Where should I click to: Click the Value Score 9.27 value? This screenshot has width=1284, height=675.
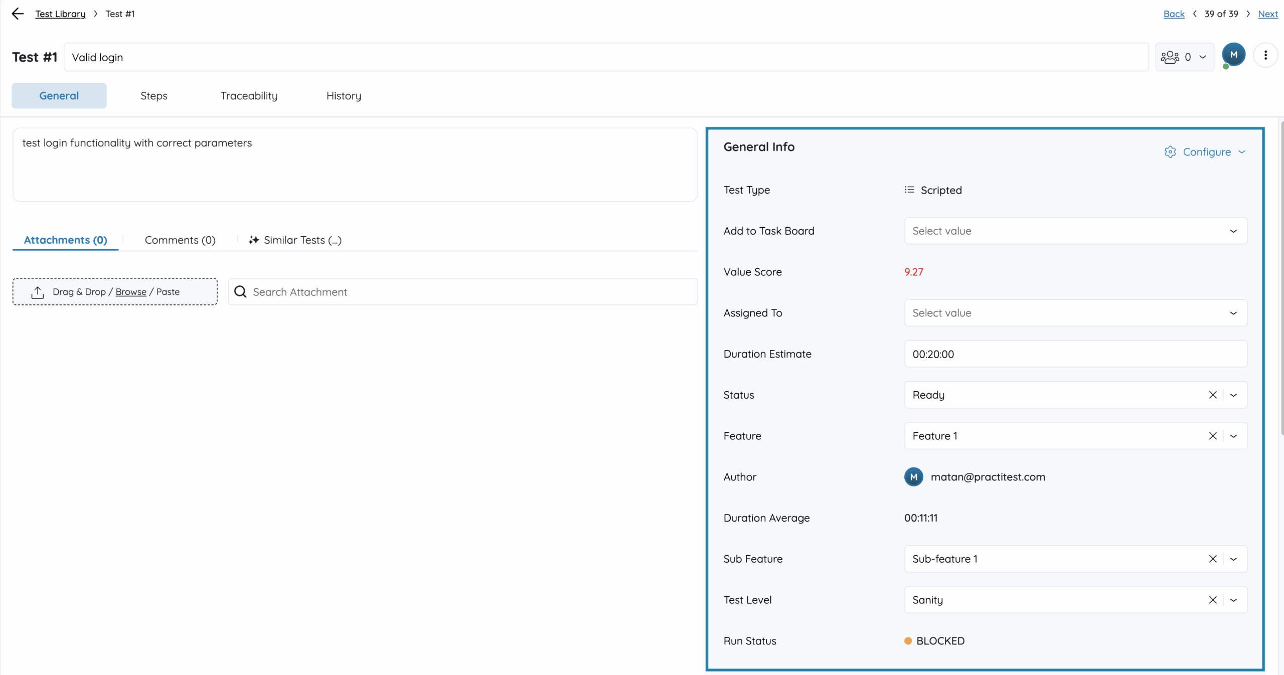(914, 272)
